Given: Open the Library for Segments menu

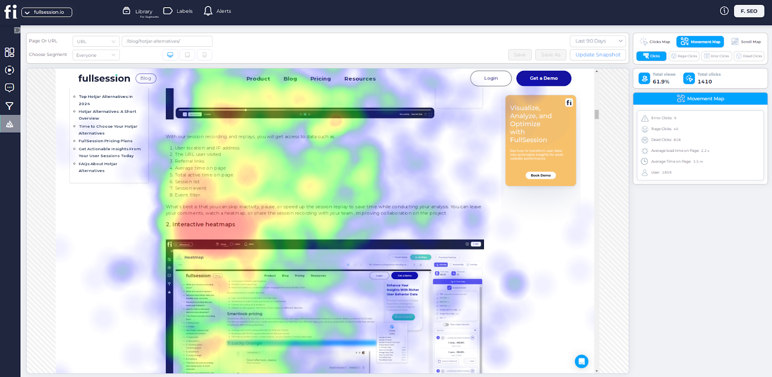Looking at the screenshot, I should 140,12.
